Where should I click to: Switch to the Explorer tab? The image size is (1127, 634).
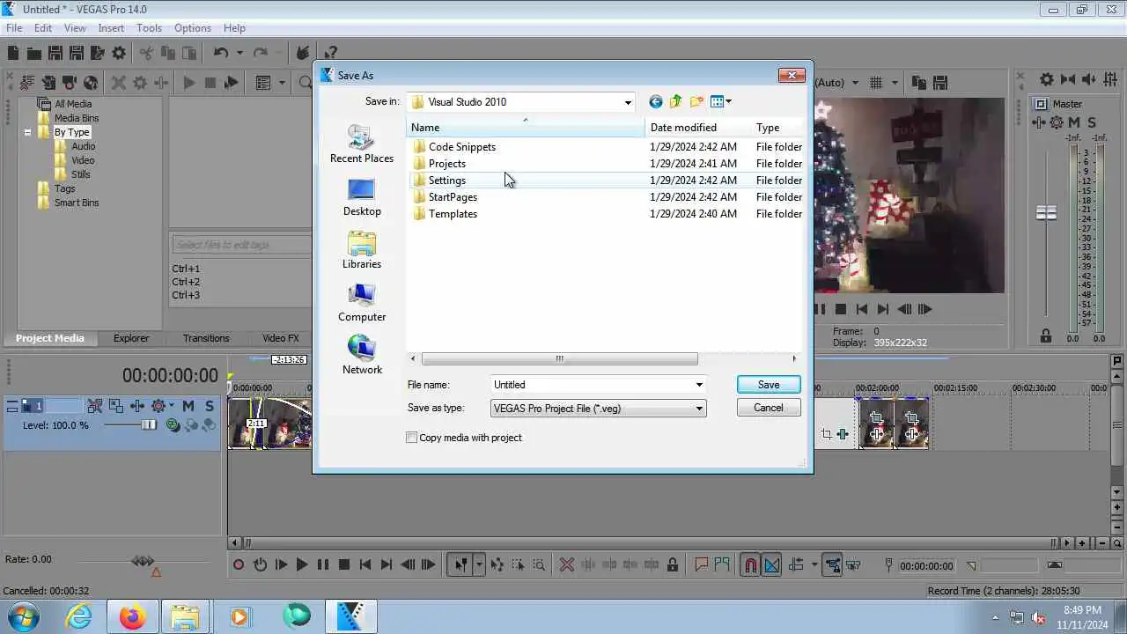pyautogui.click(x=131, y=338)
